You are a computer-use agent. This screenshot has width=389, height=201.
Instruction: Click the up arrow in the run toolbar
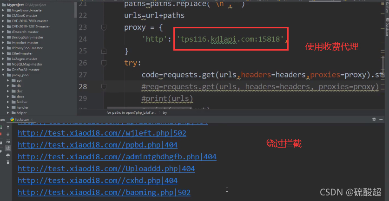(x=8, y=127)
